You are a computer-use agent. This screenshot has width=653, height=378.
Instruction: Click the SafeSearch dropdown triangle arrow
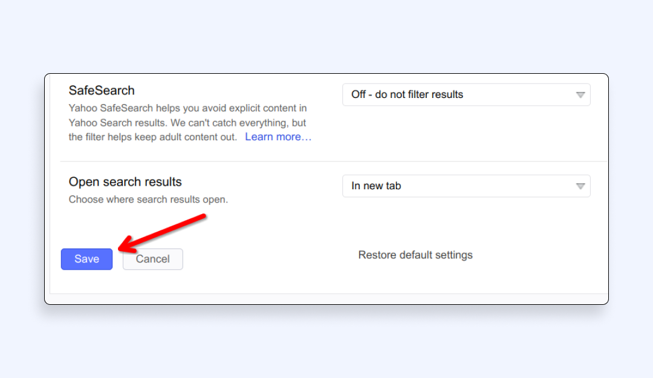point(580,95)
